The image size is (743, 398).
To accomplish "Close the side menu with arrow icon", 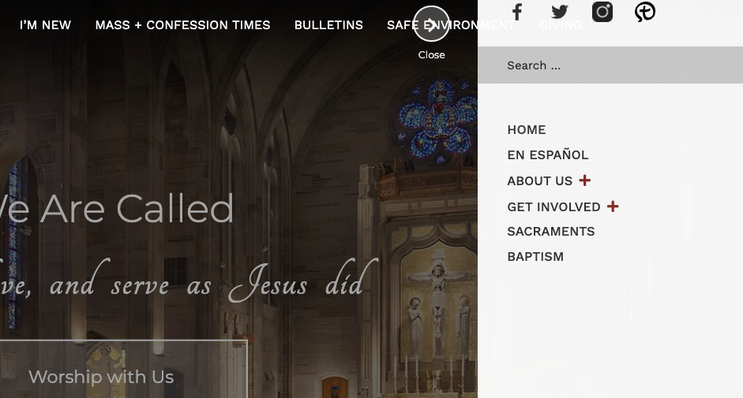I will (431, 24).
